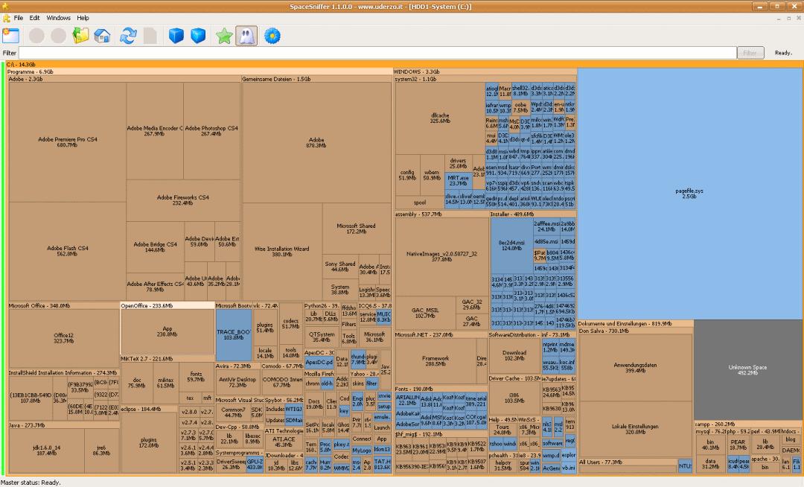Open the Help menu
The height and width of the screenshot is (487, 804).
click(x=83, y=18)
